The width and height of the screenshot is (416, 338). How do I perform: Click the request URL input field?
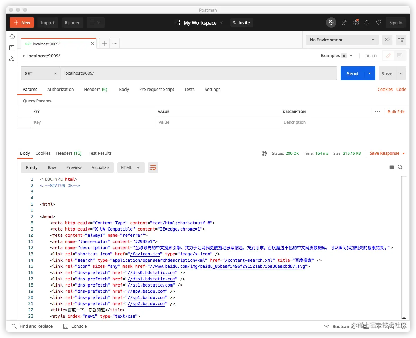coord(199,73)
